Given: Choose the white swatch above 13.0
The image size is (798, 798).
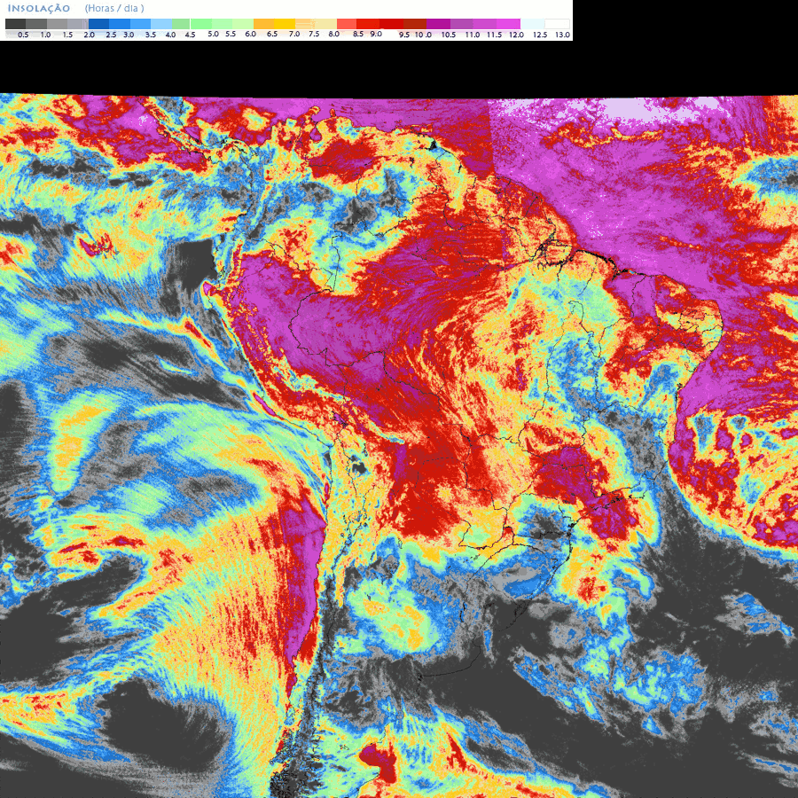Looking at the screenshot, I should click(557, 24).
